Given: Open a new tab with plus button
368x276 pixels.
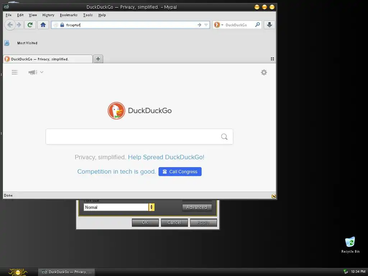Looking at the screenshot, I should (98, 59).
